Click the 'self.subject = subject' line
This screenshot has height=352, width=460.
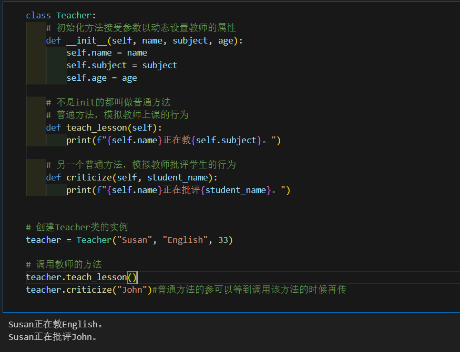122,65
